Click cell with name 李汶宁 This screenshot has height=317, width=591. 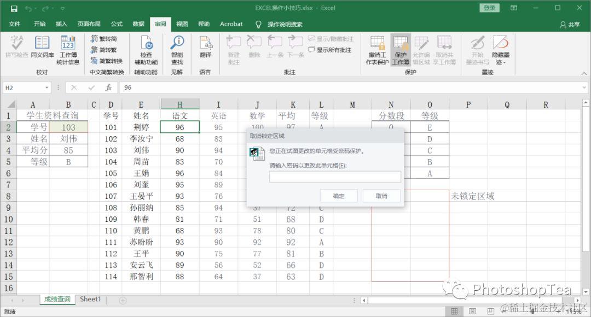(141, 139)
